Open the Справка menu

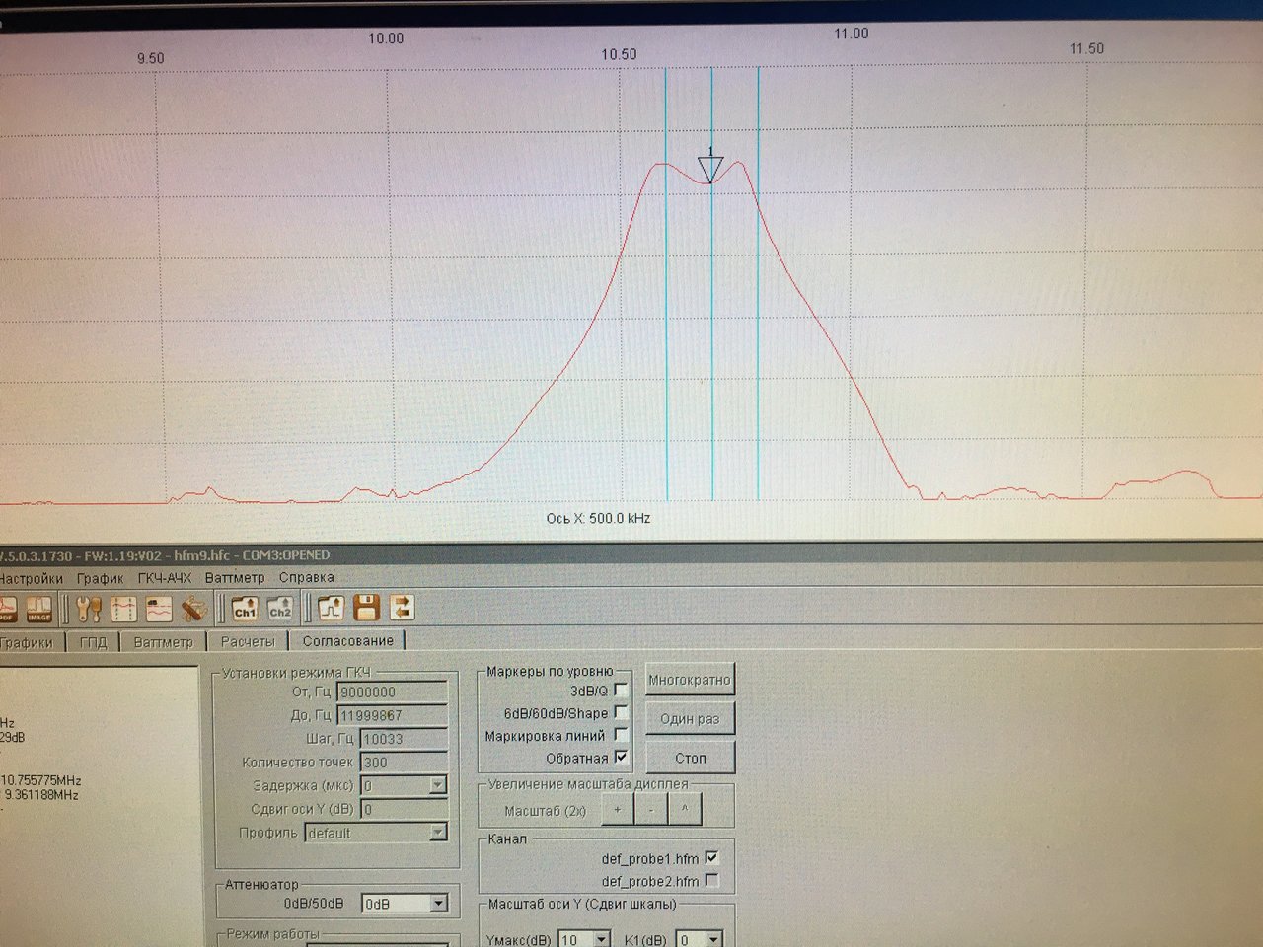click(x=307, y=577)
